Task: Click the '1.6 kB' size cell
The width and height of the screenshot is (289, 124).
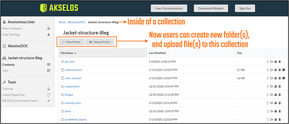Action: pyautogui.click(x=241, y=78)
